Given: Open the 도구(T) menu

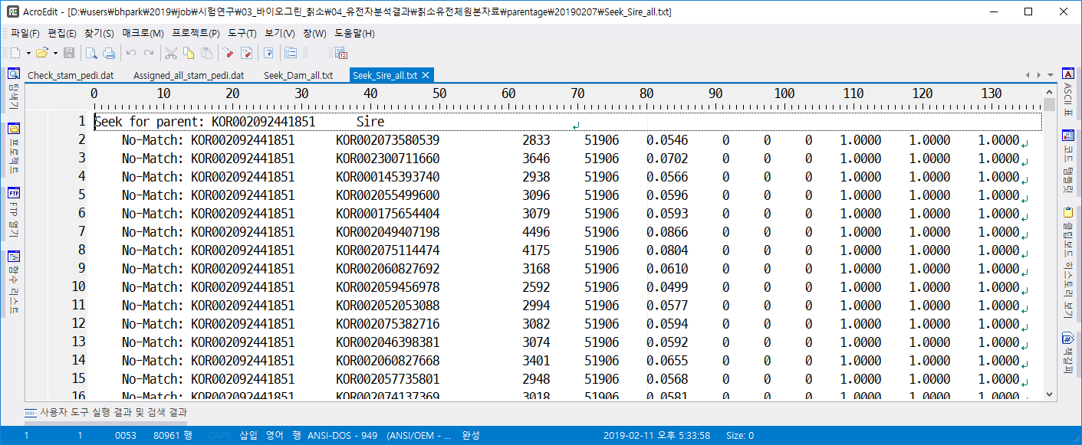Looking at the screenshot, I should pyautogui.click(x=242, y=34).
